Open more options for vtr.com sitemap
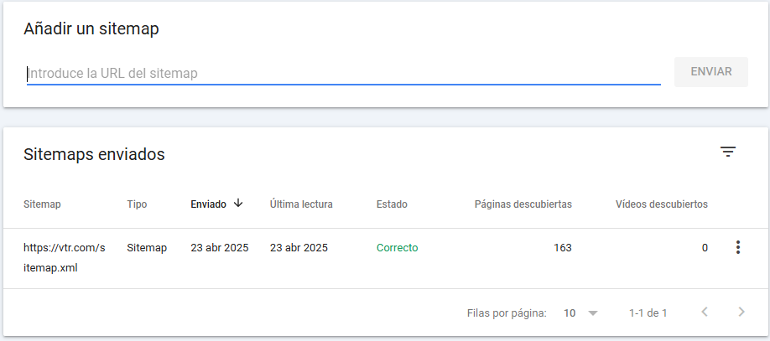Viewport: 770px width, 341px height. [x=738, y=247]
